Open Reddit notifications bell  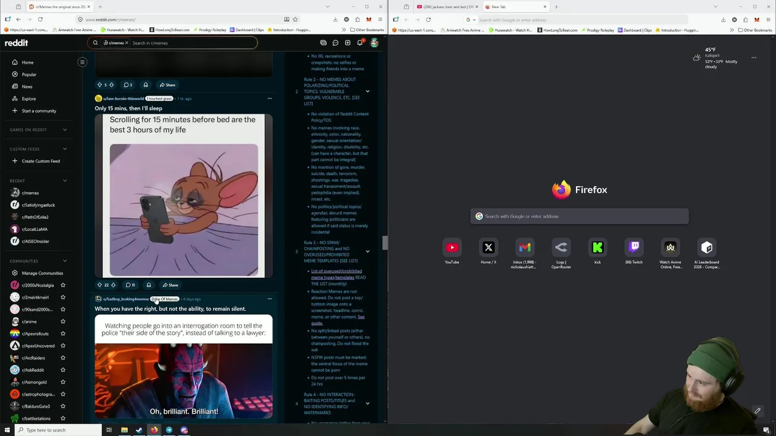pos(360,43)
